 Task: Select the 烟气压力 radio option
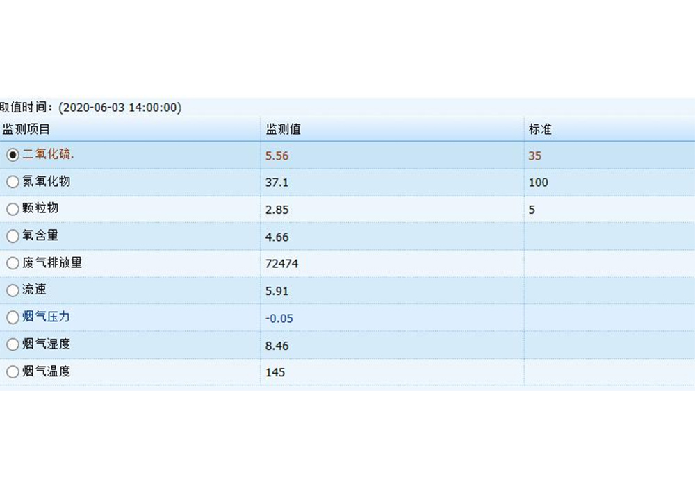(13, 318)
